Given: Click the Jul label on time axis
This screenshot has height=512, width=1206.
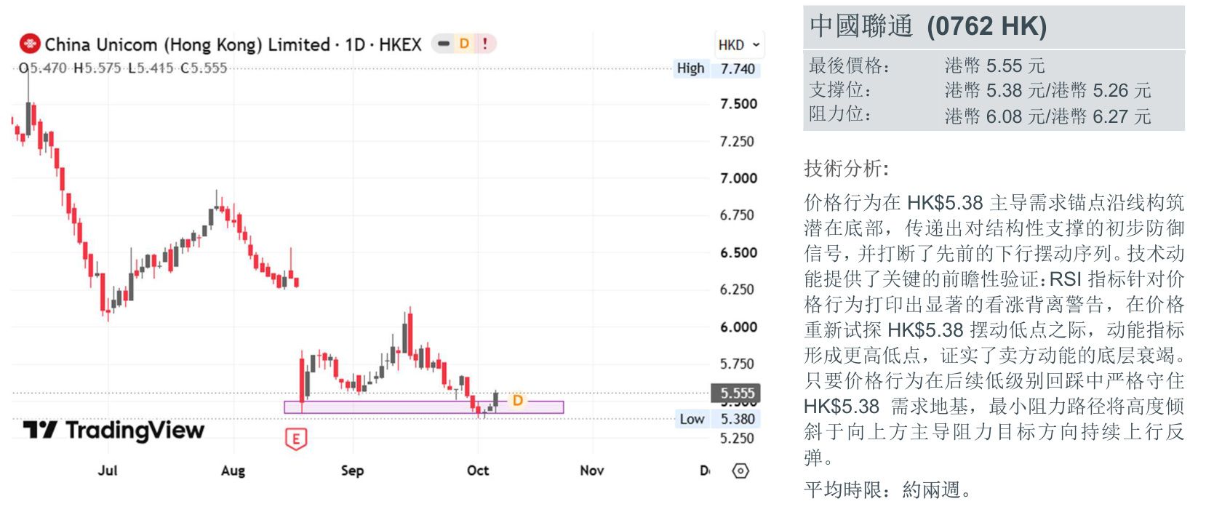Looking at the screenshot, I should click(108, 470).
